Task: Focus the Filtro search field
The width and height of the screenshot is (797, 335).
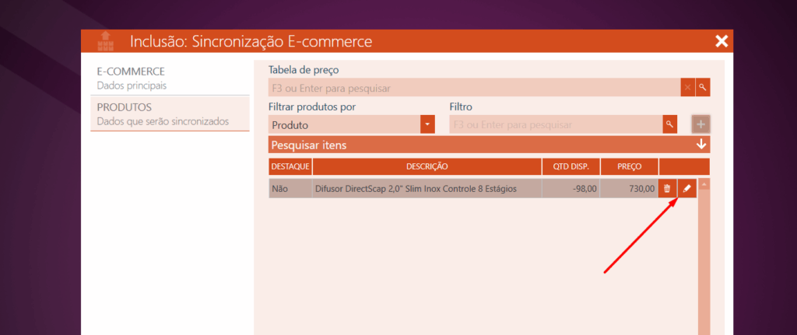Action: click(x=555, y=124)
